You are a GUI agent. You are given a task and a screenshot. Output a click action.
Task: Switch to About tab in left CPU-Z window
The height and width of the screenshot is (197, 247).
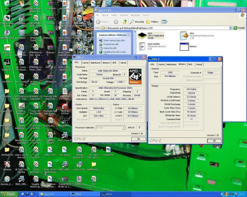(x=123, y=63)
